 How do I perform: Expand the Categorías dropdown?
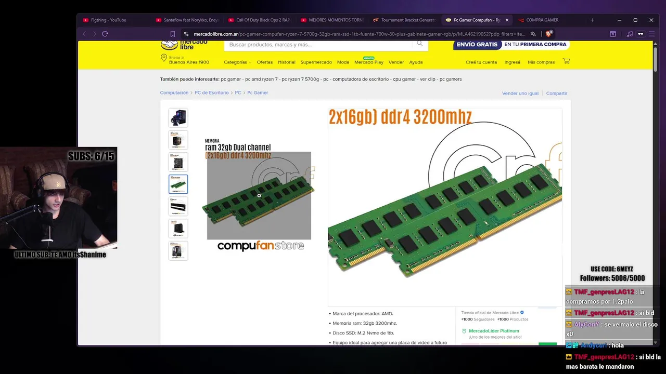coord(237,62)
